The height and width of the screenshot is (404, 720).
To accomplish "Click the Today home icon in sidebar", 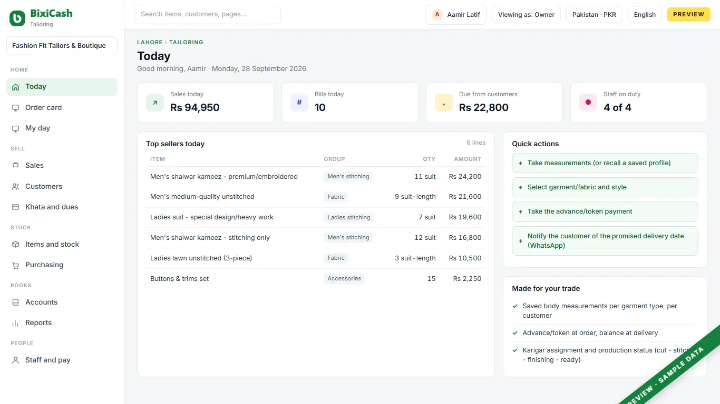I will pyautogui.click(x=15, y=87).
